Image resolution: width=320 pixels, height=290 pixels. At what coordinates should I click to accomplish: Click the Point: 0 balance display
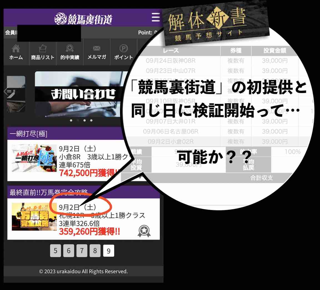(x=147, y=32)
